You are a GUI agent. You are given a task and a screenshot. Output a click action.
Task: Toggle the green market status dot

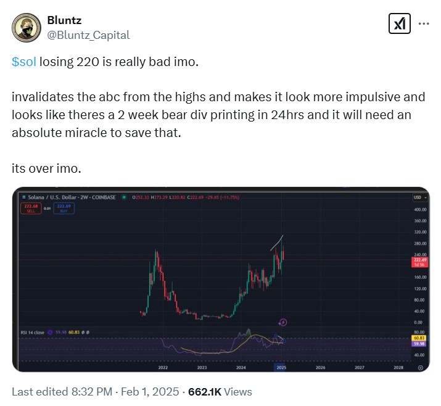tap(124, 197)
